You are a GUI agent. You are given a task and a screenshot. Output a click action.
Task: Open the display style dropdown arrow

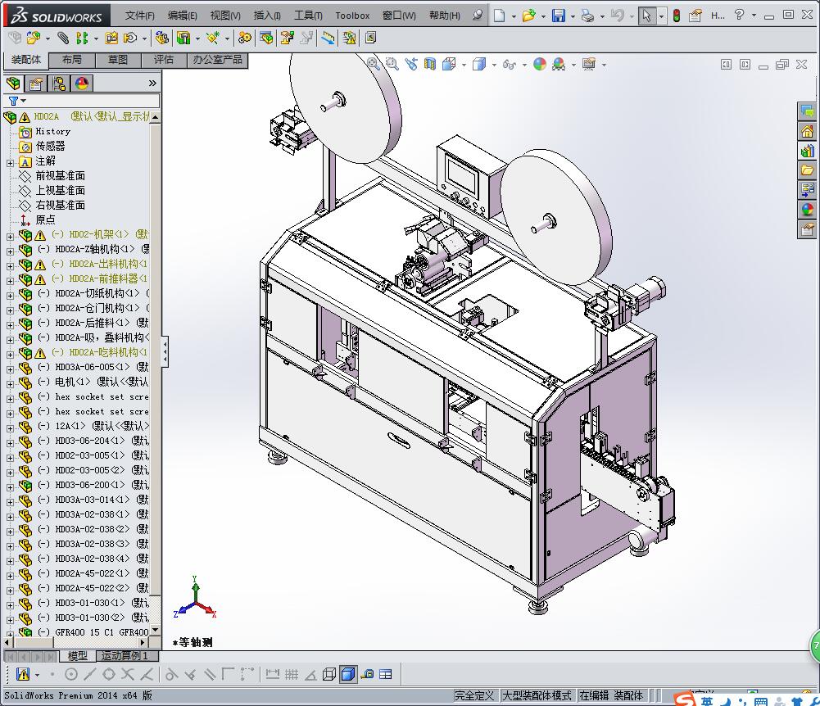493,64
